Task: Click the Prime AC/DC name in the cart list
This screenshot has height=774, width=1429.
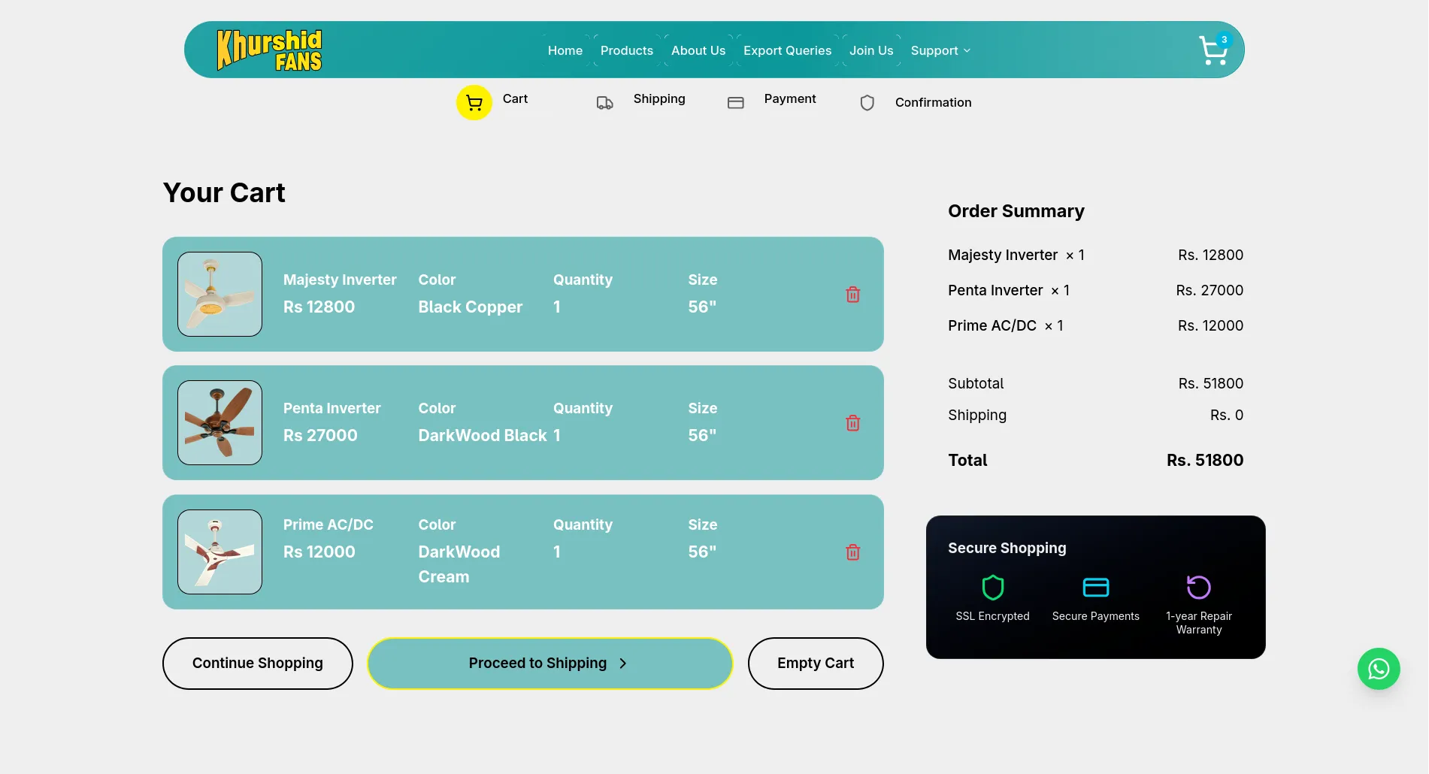Action: 328,525
